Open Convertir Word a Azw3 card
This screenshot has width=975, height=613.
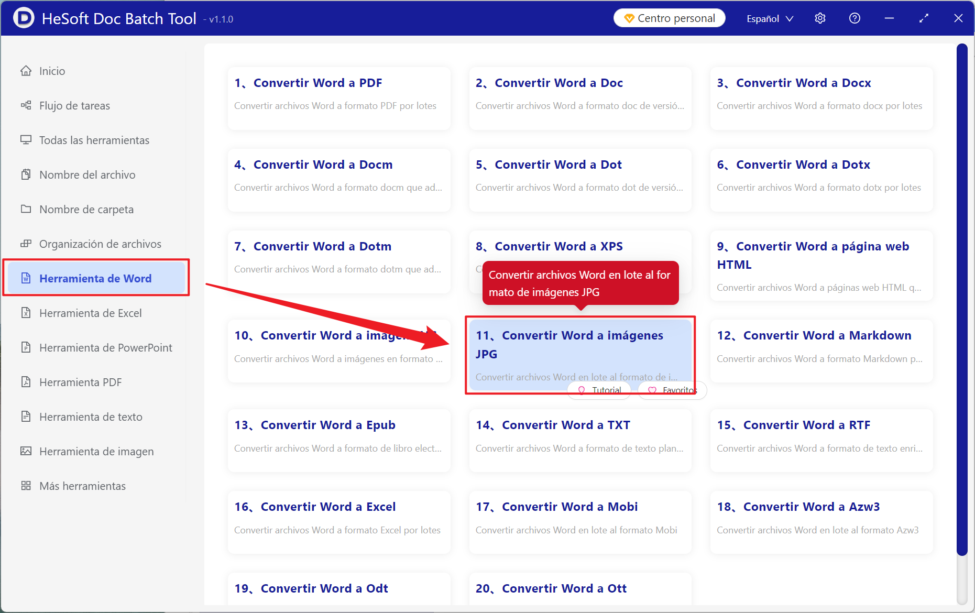[x=821, y=522]
